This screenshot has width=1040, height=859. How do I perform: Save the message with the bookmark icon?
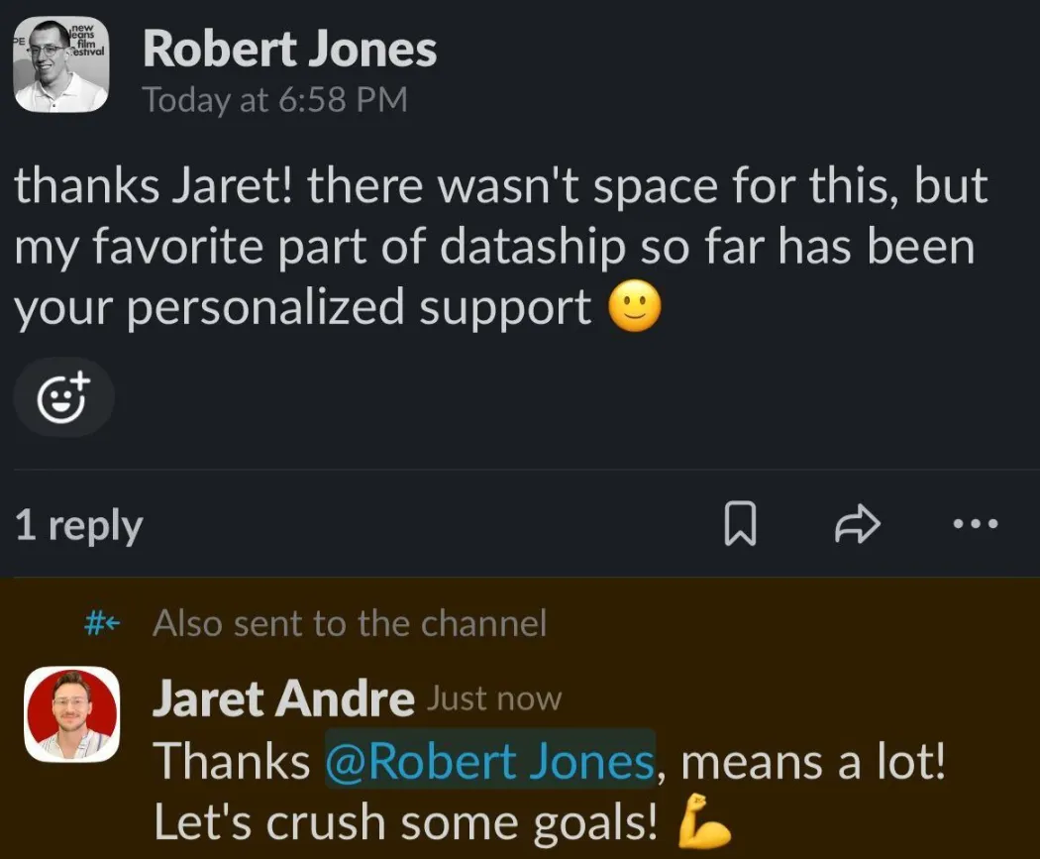tap(740, 524)
